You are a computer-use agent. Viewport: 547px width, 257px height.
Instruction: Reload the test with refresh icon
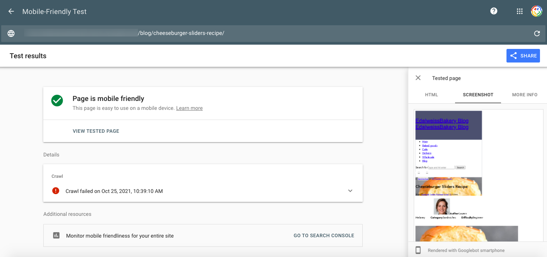click(537, 33)
